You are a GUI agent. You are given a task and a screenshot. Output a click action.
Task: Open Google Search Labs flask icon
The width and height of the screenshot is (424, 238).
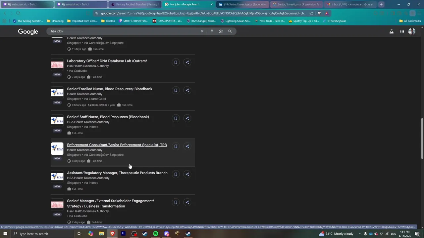tap(392, 32)
